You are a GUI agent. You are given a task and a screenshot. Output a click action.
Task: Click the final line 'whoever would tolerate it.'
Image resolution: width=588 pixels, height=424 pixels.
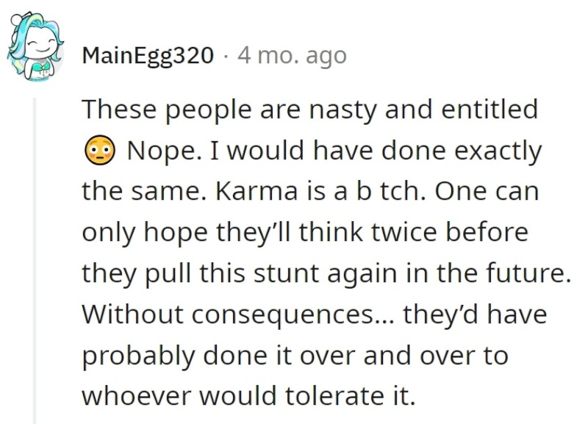click(x=249, y=395)
